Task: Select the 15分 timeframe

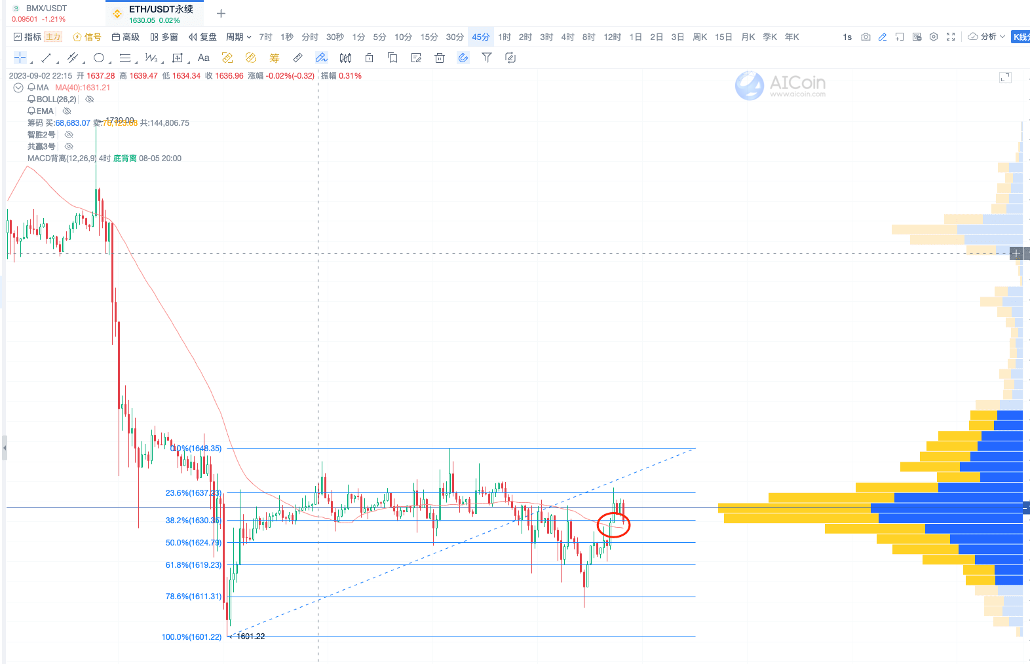Action: [x=429, y=37]
